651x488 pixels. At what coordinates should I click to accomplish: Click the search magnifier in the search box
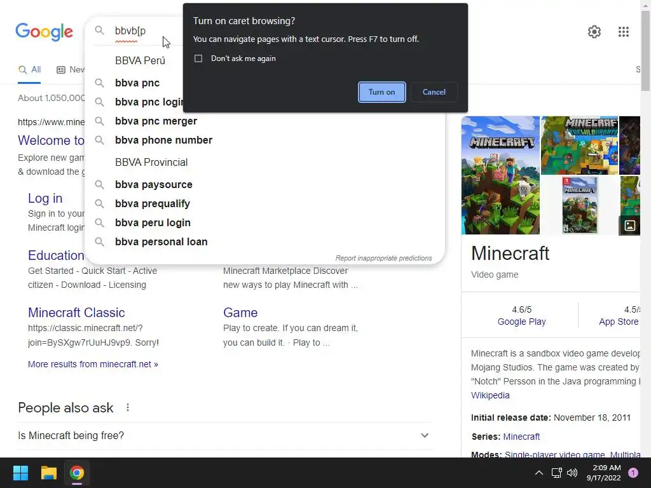[99, 30]
